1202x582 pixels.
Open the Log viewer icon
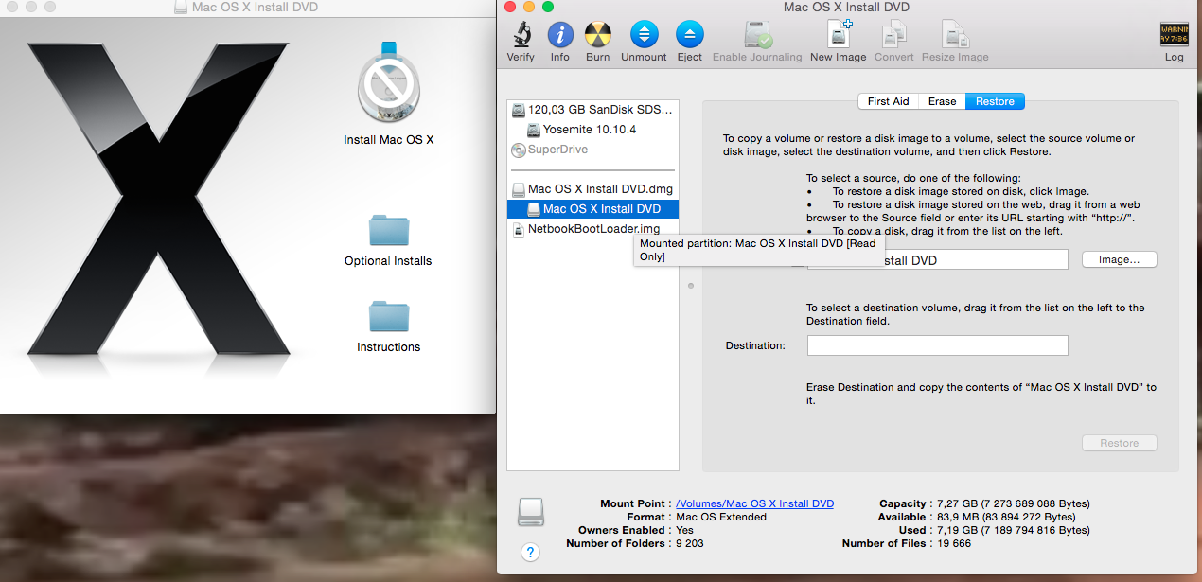pyautogui.click(x=1174, y=35)
